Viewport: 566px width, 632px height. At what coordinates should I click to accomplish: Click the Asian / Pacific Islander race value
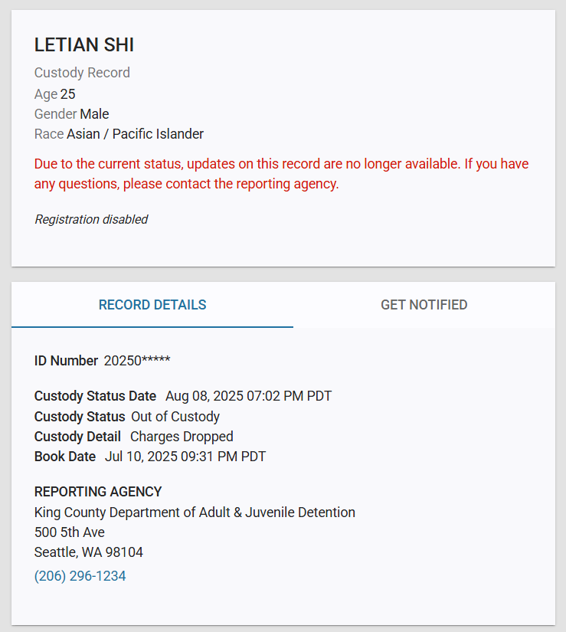pyautogui.click(x=135, y=134)
